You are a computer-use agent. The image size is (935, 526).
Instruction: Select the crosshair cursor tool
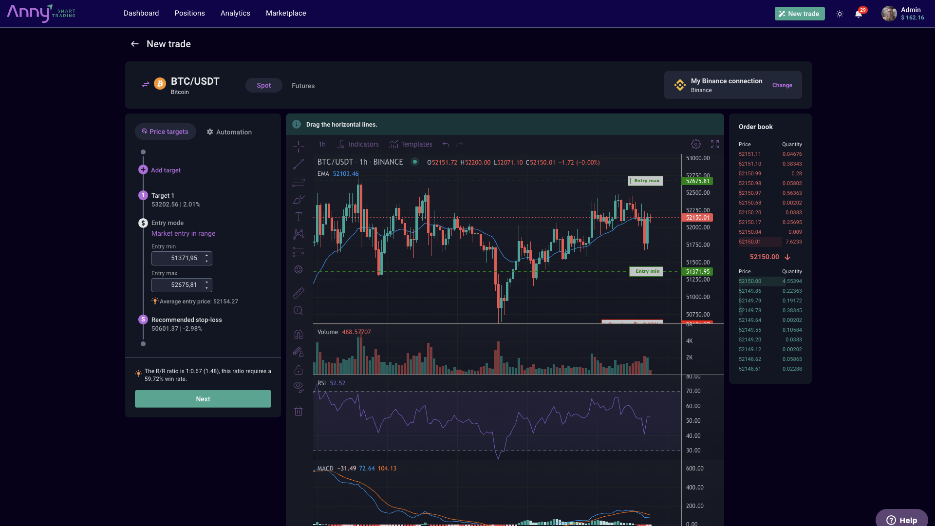tap(298, 146)
